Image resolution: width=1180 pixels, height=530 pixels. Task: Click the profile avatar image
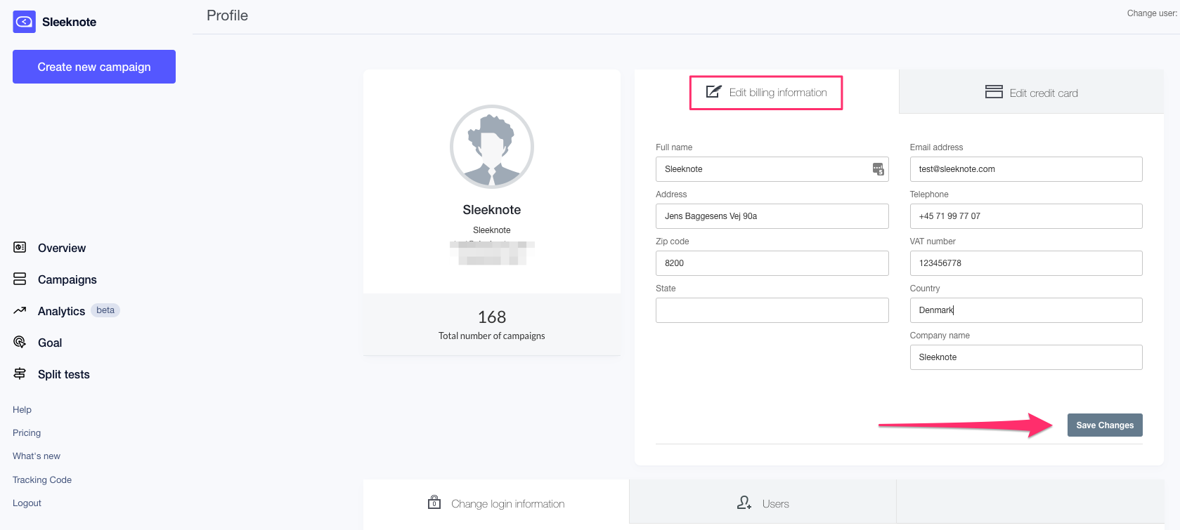(491, 147)
